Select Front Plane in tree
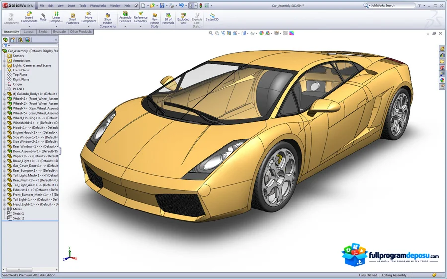447x279 pixels. click(21, 70)
